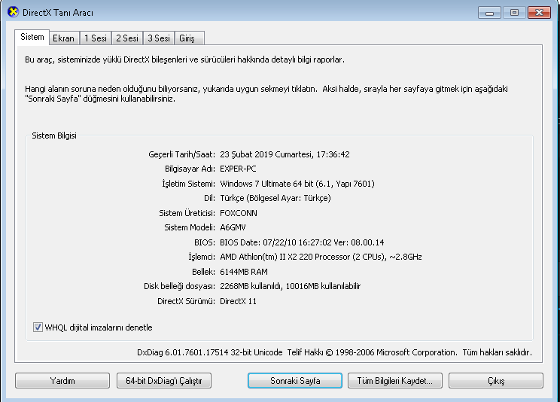Click the Bellek label

pyautogui.click(x=203, y=272)
